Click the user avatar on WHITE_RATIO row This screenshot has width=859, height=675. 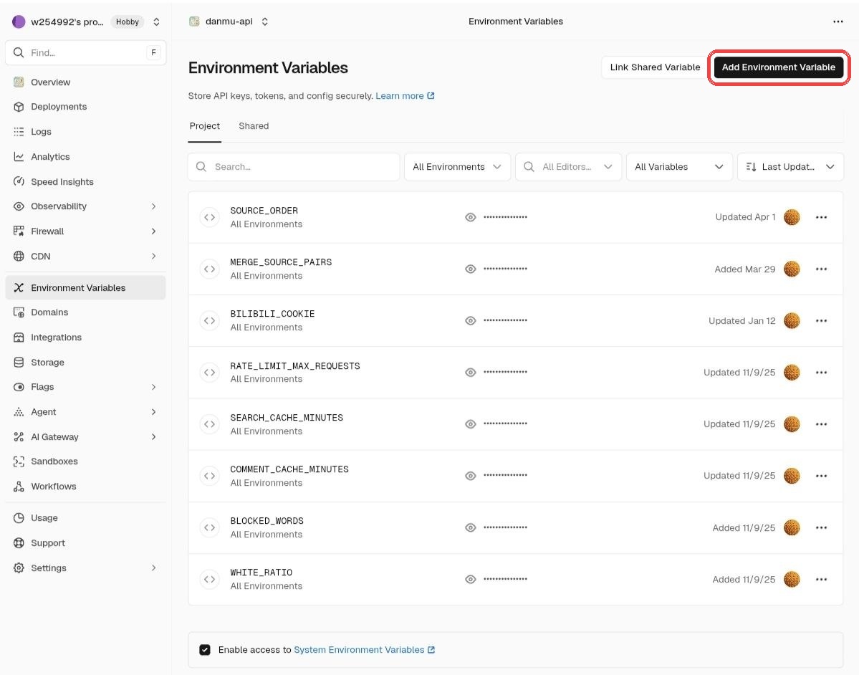point(792,579)
